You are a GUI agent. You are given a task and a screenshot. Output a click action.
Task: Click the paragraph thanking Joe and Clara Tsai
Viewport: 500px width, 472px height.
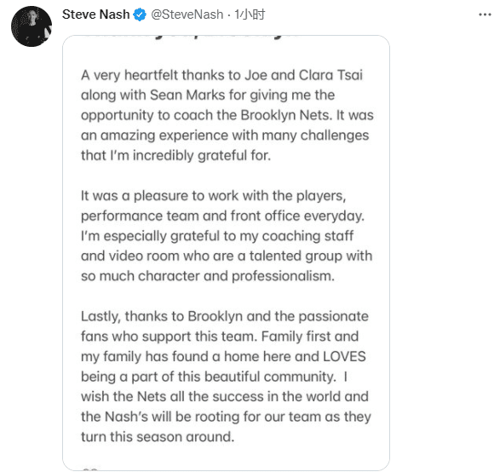pyautogui.click(x=227, y=115)
